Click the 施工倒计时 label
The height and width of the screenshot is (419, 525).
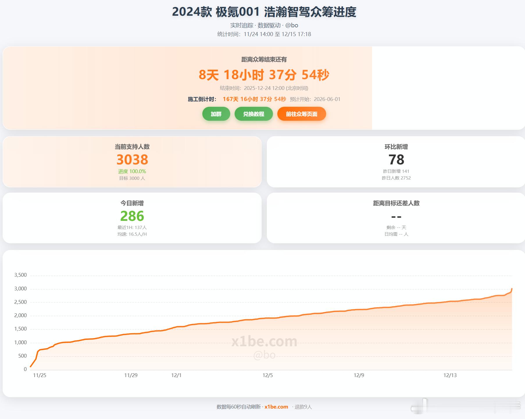pos(202,99)
